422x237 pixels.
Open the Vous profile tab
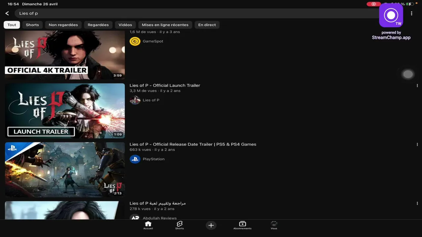pyautogui.click(x=274, y=225)
